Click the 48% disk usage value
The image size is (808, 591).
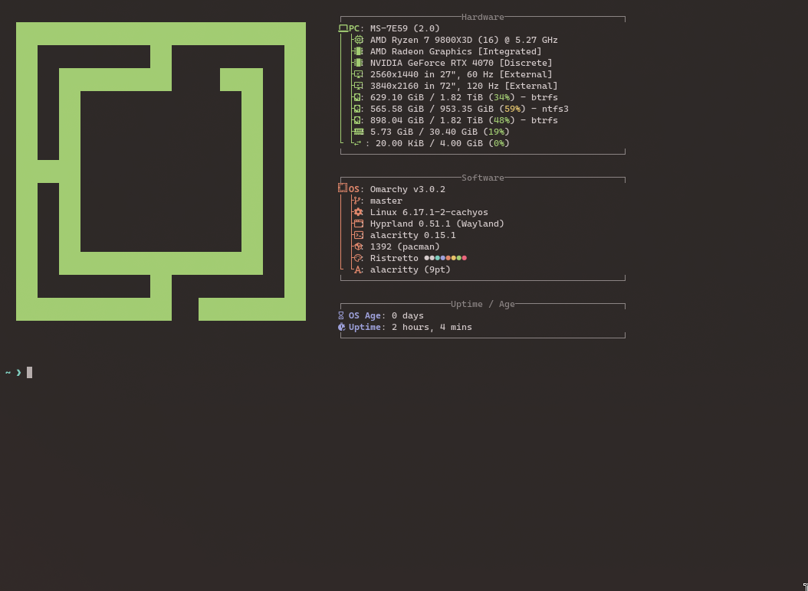tap(501, 120)
